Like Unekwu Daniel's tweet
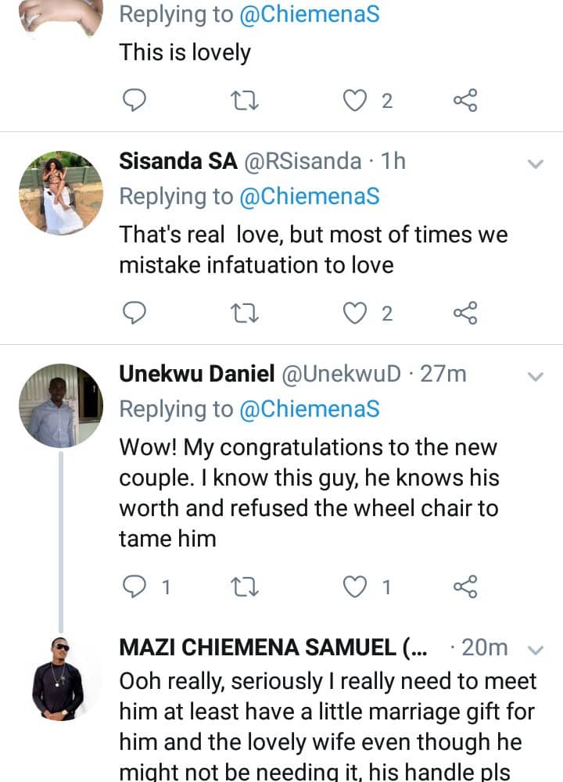The image size is (563, 782). 357,586
